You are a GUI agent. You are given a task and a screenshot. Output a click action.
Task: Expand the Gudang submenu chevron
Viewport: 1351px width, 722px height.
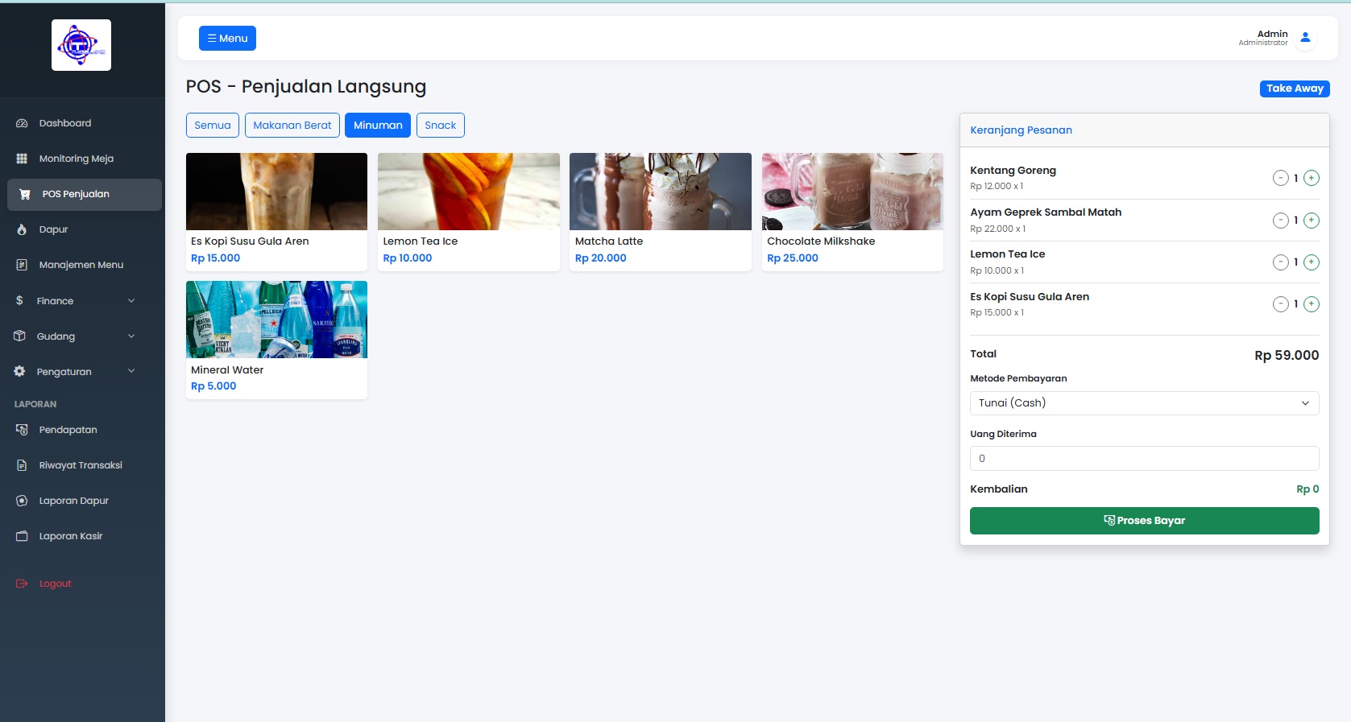[x=131, y=336]
